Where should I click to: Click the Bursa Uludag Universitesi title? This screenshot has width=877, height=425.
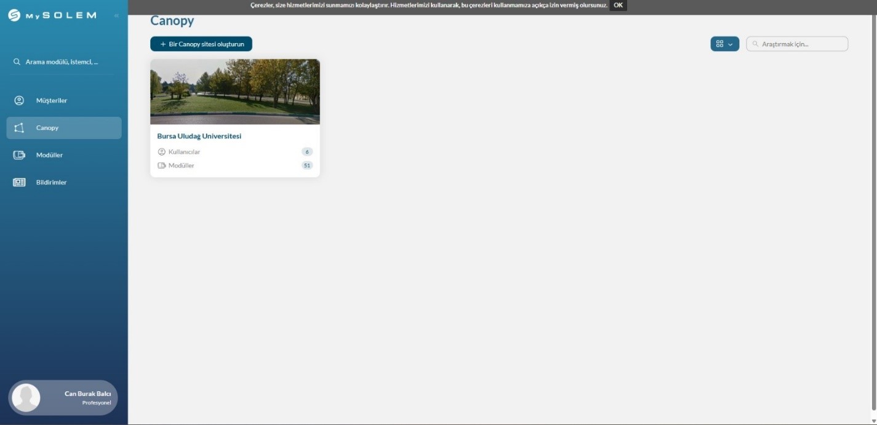pyautogui.click(x=199, y=136)
